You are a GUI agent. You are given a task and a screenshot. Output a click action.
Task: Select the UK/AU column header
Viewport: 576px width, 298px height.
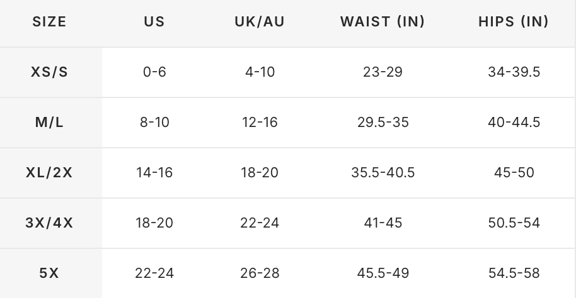click(260, 21)
